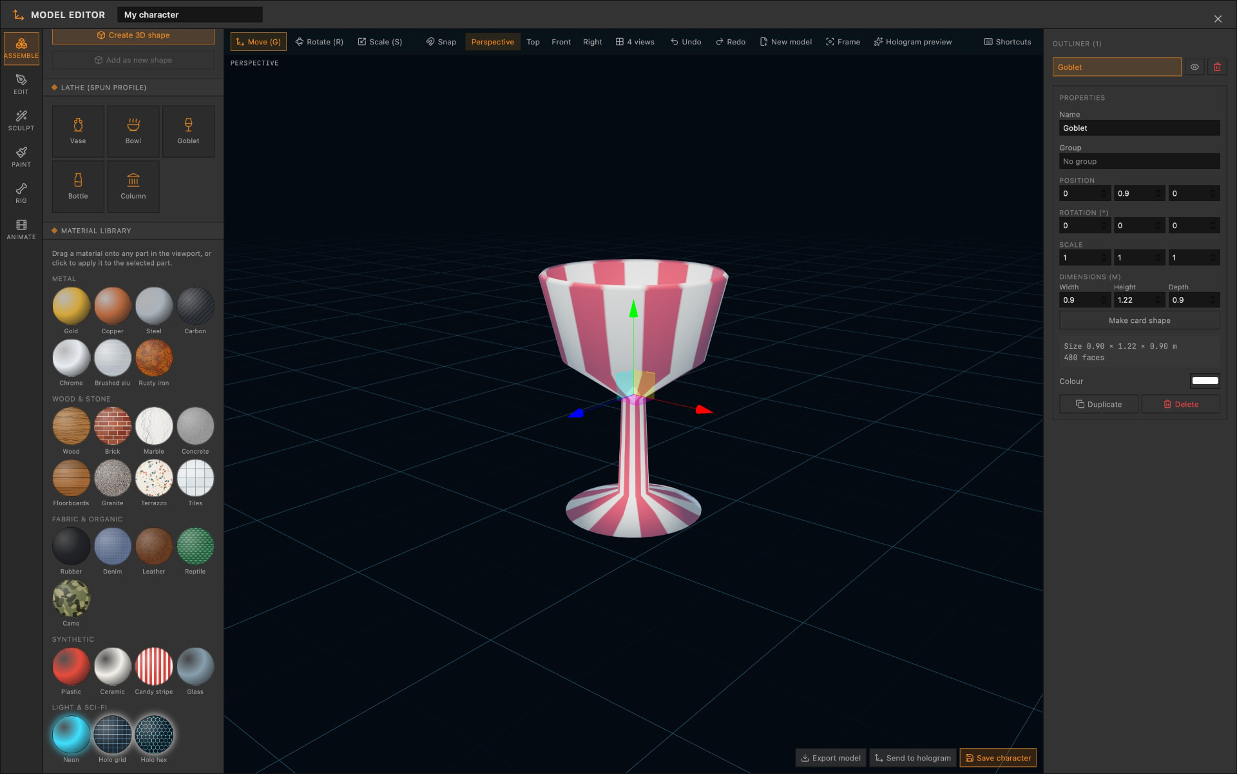Step the Width dimension value
Image resolution: width=1237 pixels, height=774 pixels.
point(1103,300)
